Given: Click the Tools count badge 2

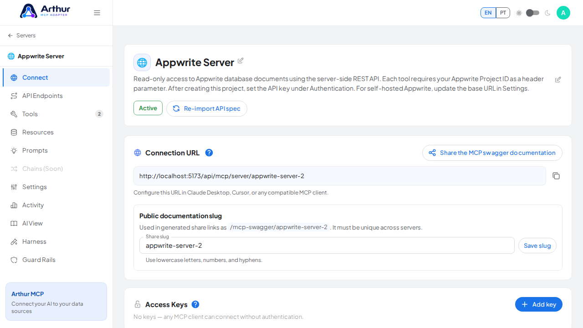Looking at the screenshot, I should (x=99, y=114).
